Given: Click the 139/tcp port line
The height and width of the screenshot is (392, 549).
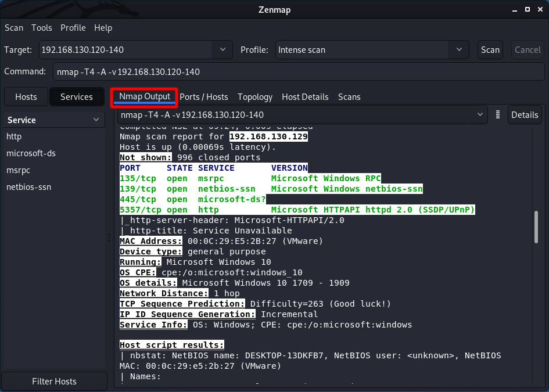Looking at the screenshot, I should point(271,189).
